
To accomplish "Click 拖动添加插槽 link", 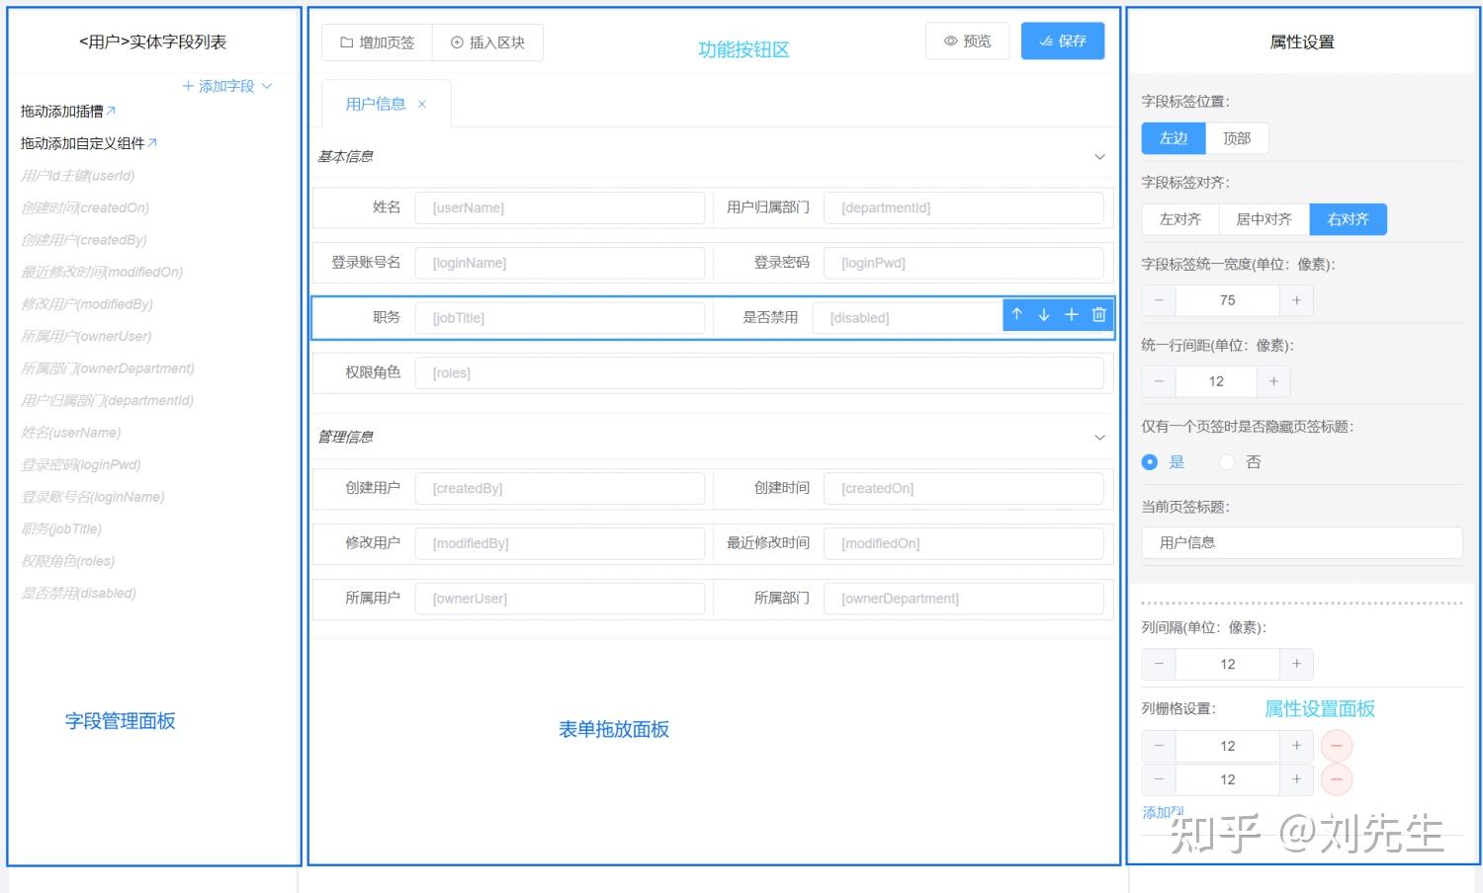I will pos(61,111).
